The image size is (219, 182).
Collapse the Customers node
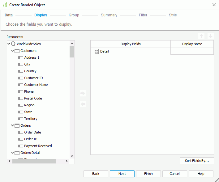coord(13,51)
